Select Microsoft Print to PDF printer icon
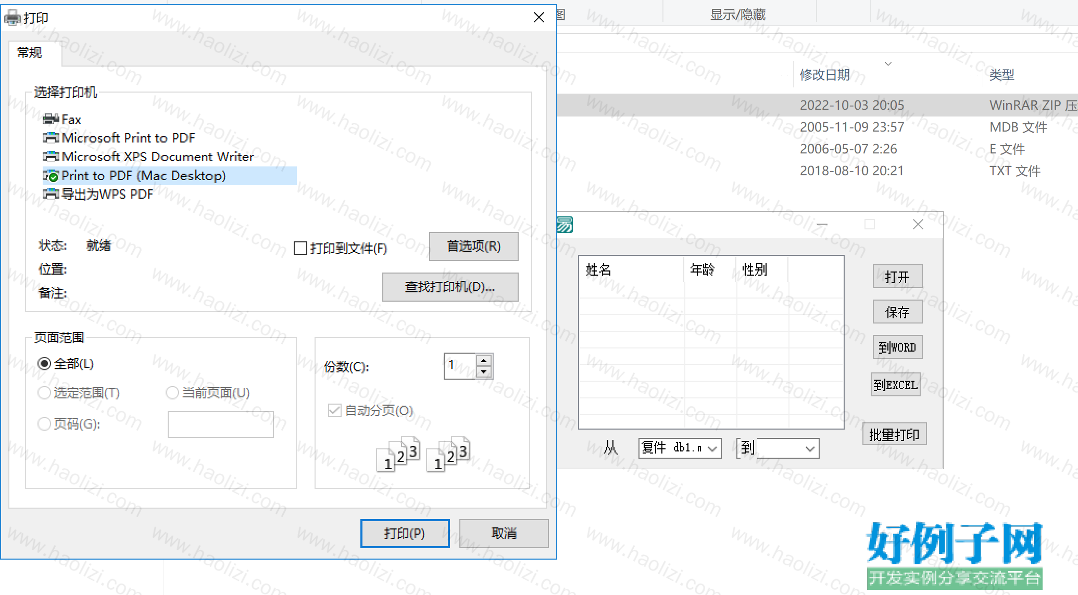The image size is (1078, 595). 51,138
